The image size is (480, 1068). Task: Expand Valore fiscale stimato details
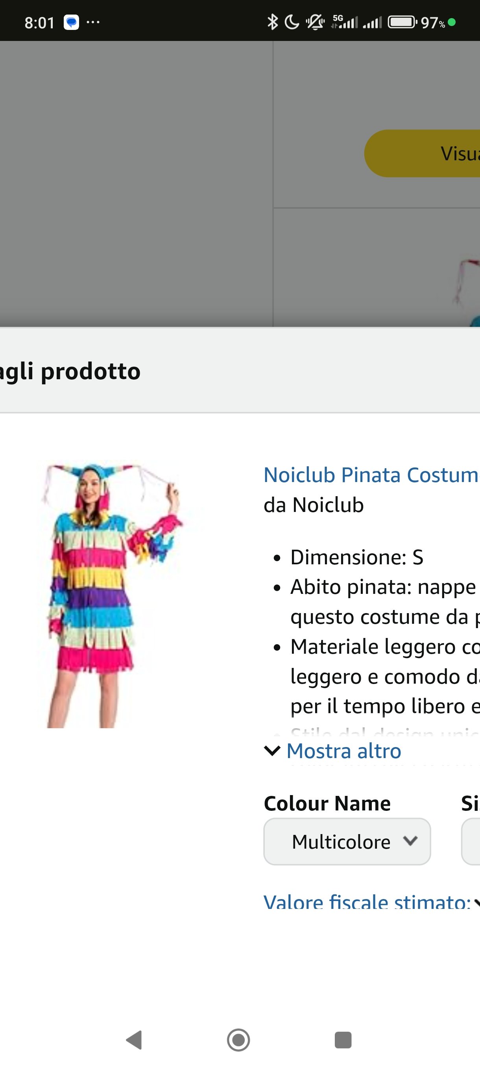(369, 902)
